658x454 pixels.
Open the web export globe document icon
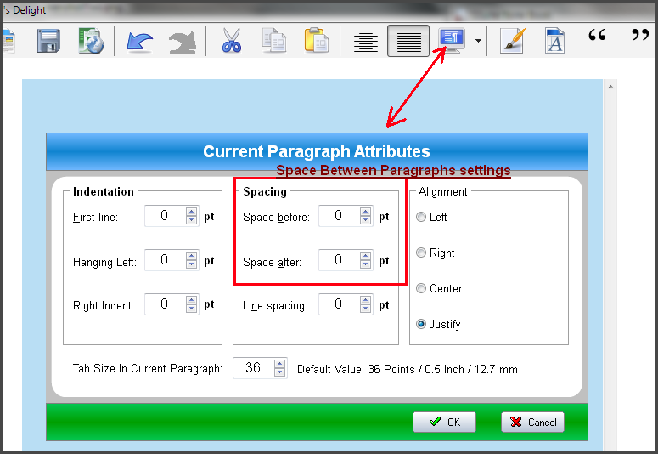(91, 41)
